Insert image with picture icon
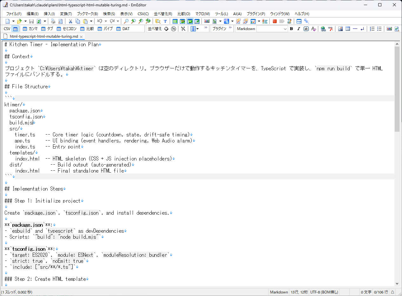Viewport: 402px width, 296px height. coord(340,29)
